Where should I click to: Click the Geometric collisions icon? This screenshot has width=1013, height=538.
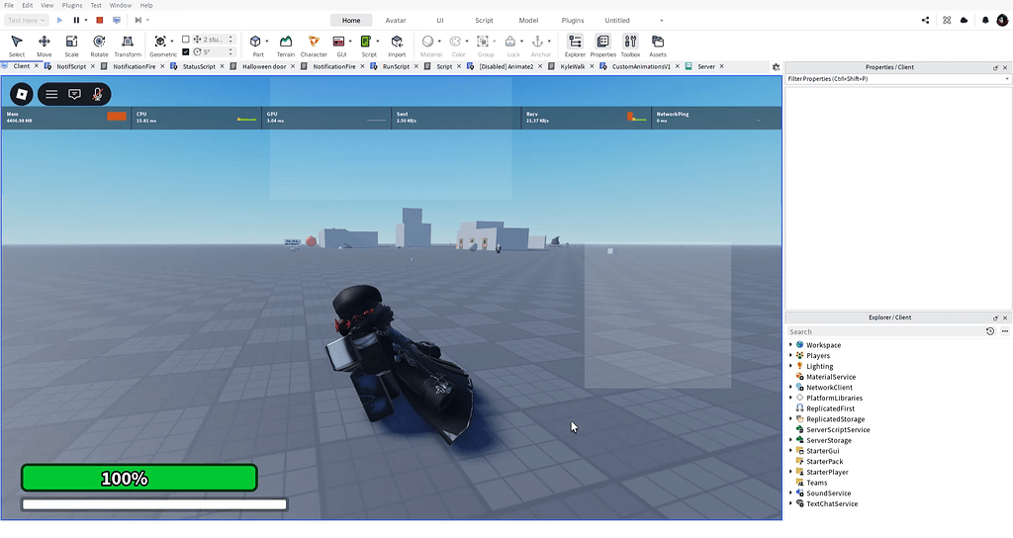[x=160, y=42]
